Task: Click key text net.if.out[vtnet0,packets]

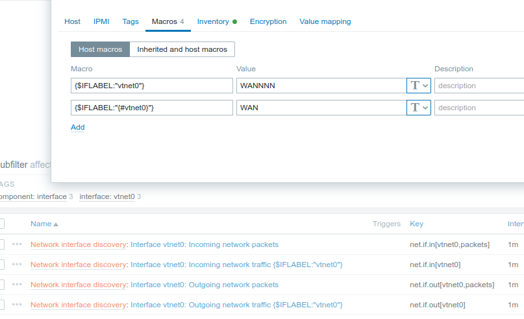Action: (x=452, y=285)
